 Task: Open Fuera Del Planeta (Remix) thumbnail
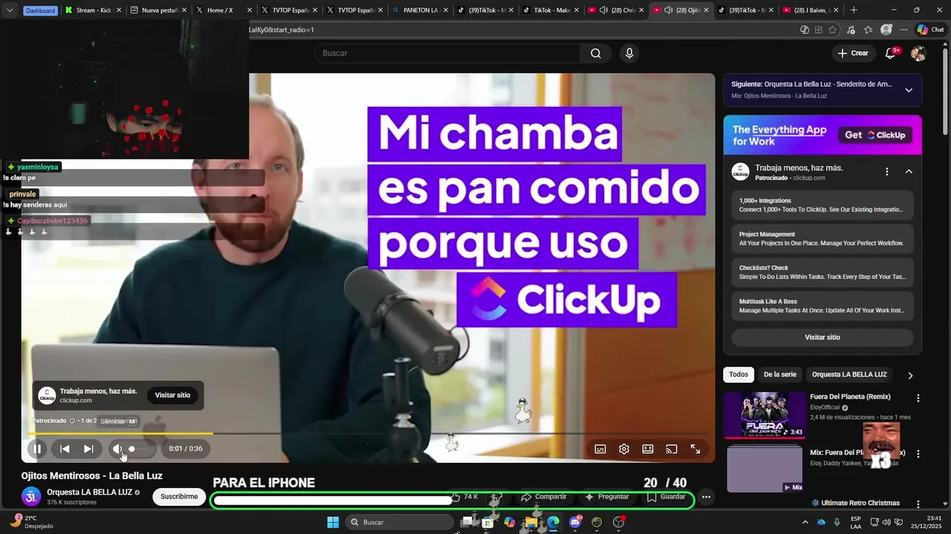coord(765,415)
